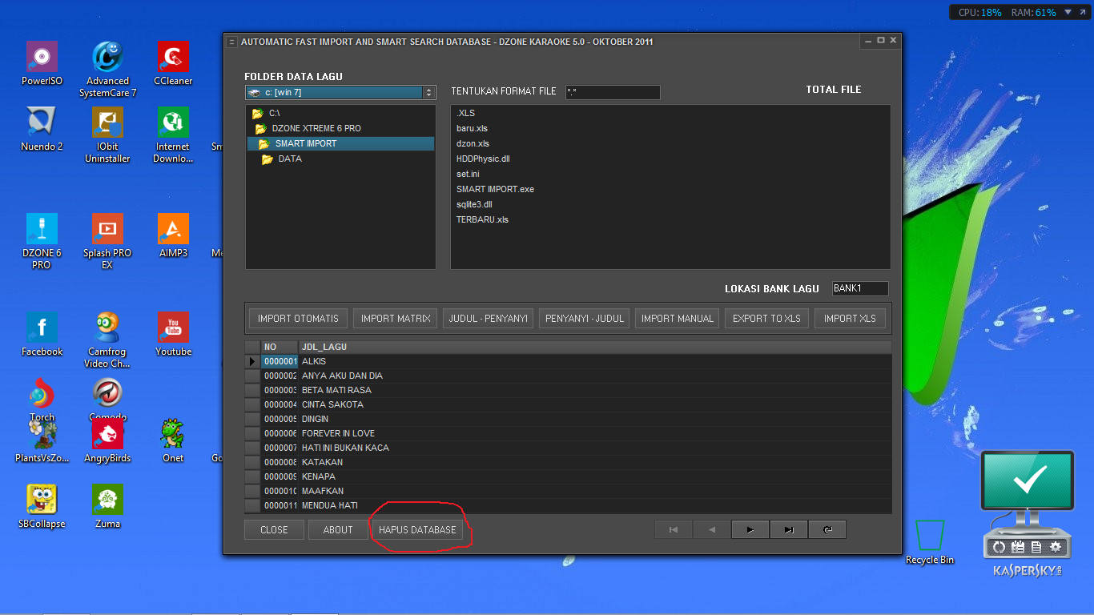Select set.ini in file list
Screen dimensions: 1094x615
pyautogui.click(x=468, y=174)
